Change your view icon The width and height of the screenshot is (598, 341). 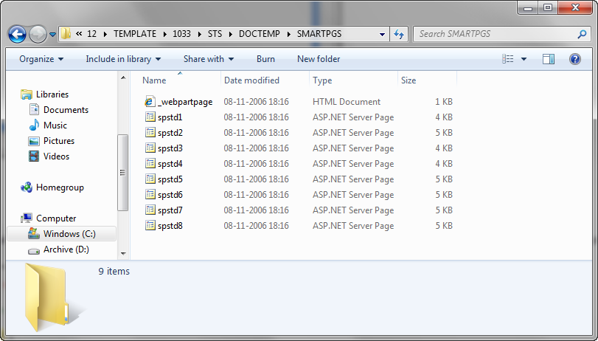tap(507, 59)
